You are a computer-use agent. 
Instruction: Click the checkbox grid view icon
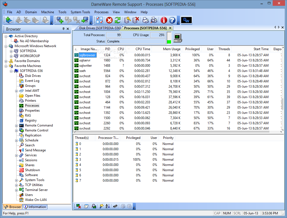(99, 20)
